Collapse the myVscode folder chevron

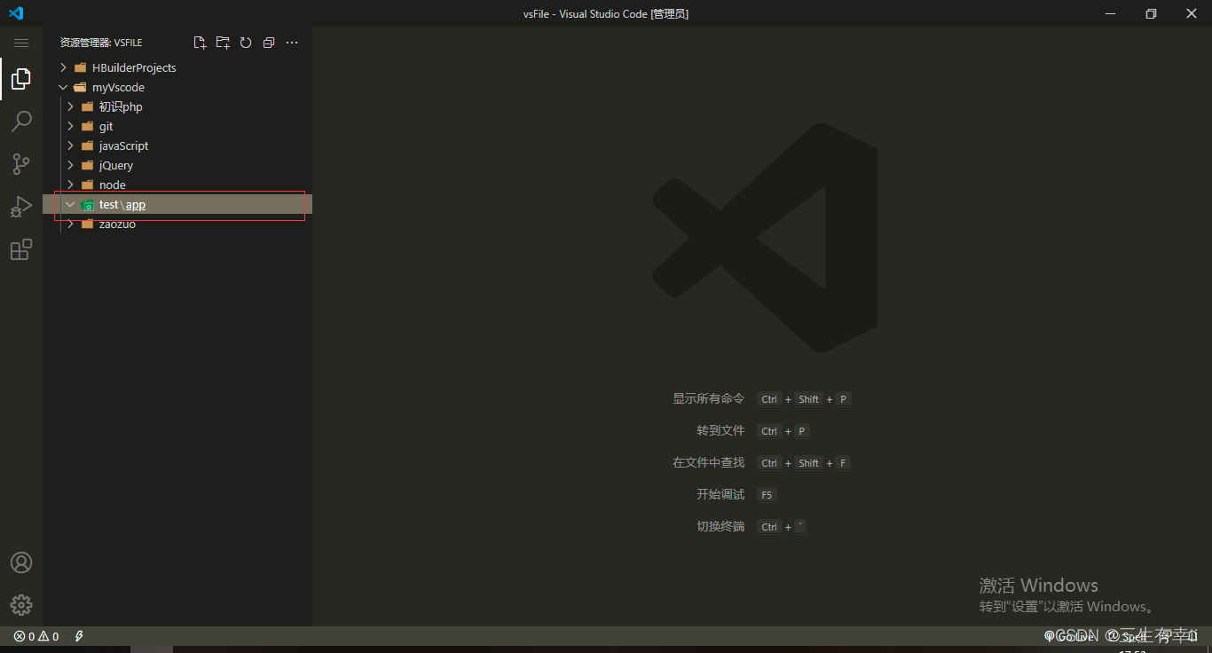[63, 87]
